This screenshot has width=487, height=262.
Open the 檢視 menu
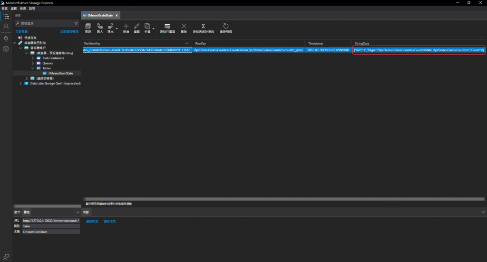(x=23, y=9)
